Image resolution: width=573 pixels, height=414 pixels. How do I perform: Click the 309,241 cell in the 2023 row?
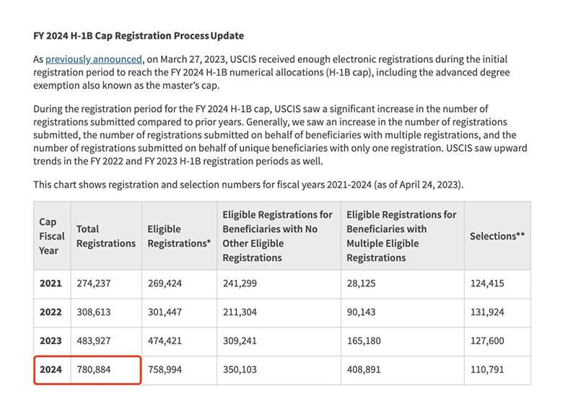click(240, 340)
